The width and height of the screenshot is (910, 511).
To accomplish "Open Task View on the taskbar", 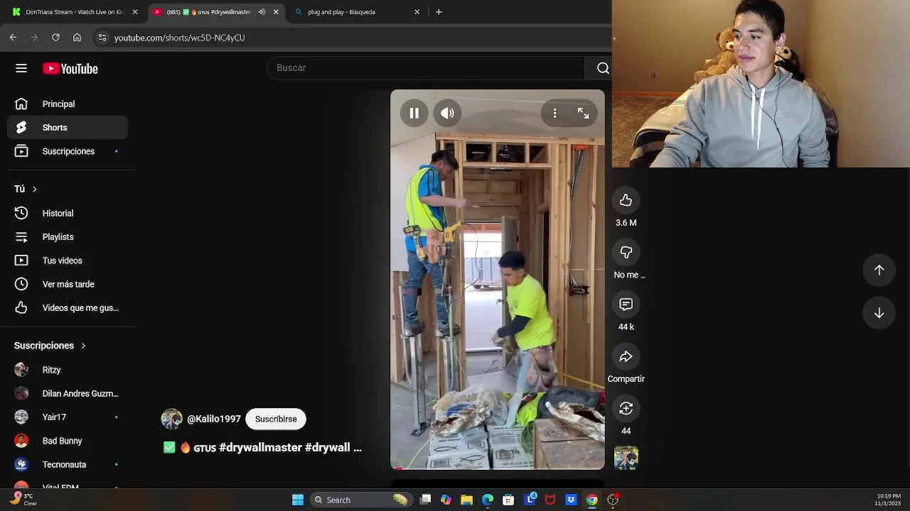I will [425, 500].
